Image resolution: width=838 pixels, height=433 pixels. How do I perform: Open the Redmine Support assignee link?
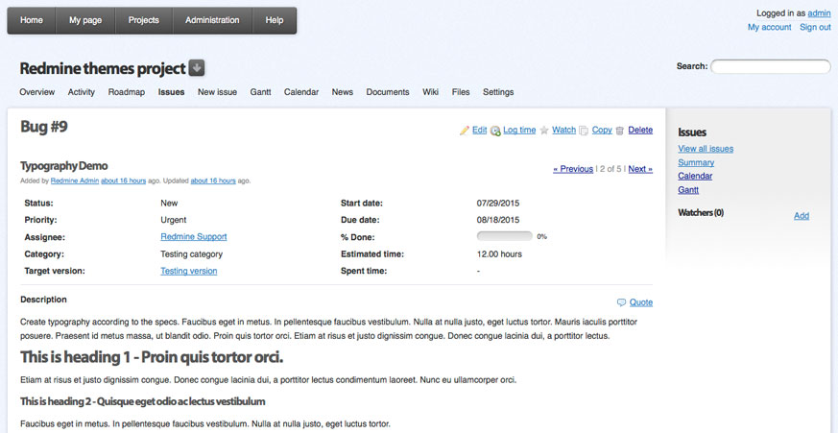tap(194, 237)
